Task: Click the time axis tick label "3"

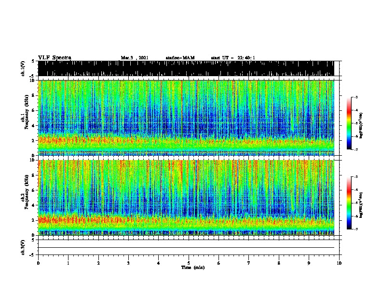Action: pyautogui.click(x=128, y=263)
